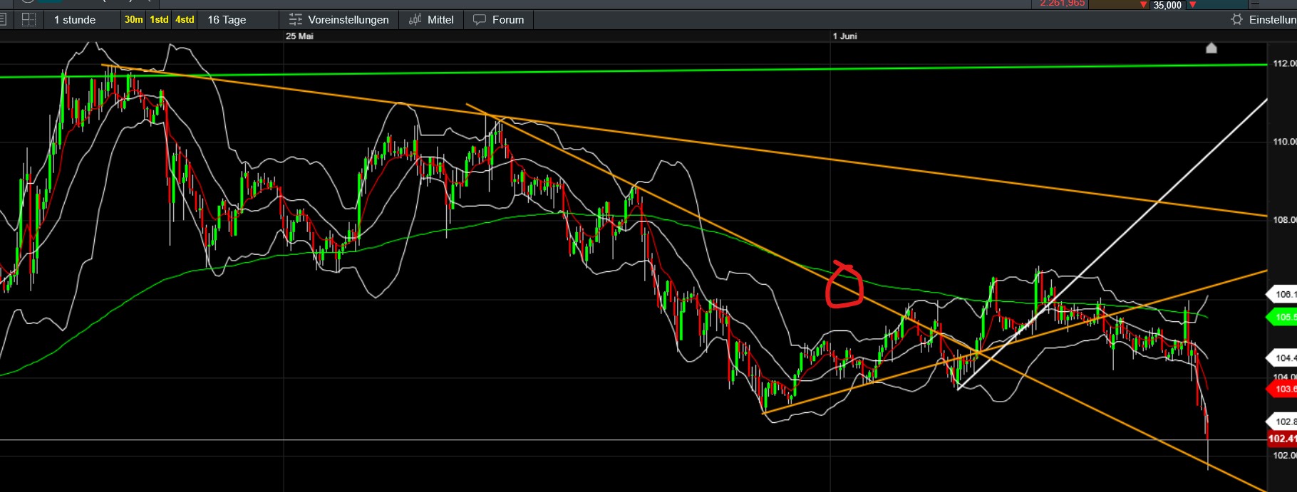Click the gray house marker icon on the chart
The image size is (1297, 492).
(x=1211, y=48)
